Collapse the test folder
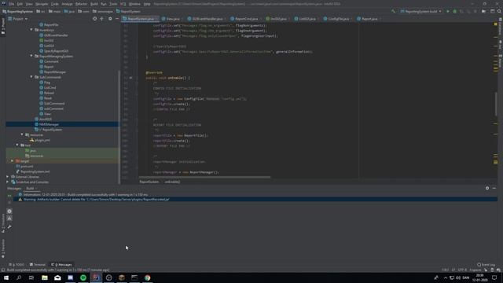Viewport: 503px width, 283px height. (x=17, y=145)
